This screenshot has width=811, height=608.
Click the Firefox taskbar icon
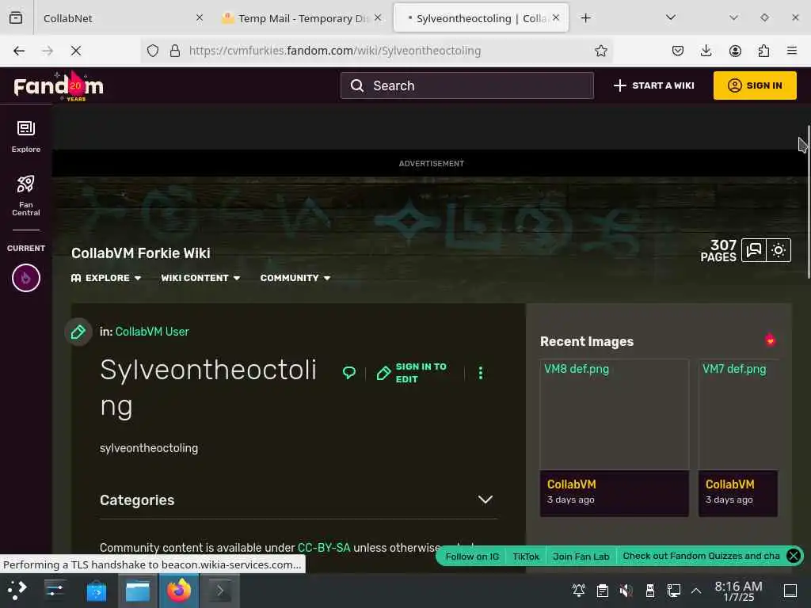point(179,591)
